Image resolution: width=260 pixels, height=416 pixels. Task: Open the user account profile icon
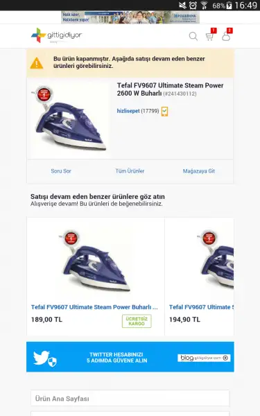click(x=226, y=36)
